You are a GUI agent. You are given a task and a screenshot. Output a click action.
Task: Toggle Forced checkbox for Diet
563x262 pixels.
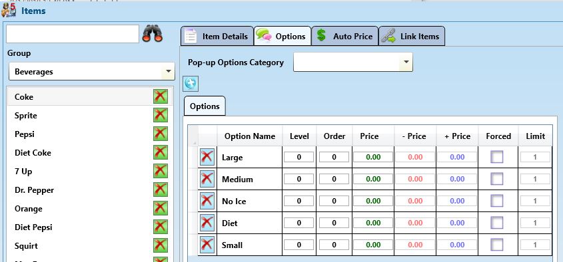point(497,223)
